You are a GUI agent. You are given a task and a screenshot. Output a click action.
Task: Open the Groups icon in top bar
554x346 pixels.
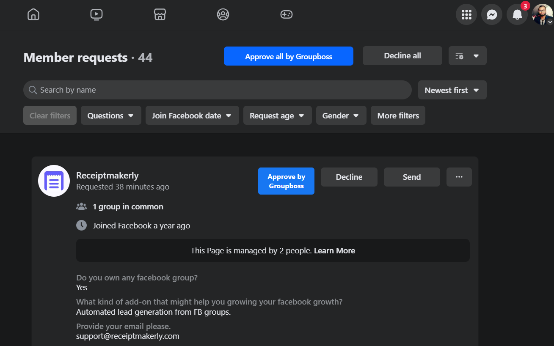223,14
